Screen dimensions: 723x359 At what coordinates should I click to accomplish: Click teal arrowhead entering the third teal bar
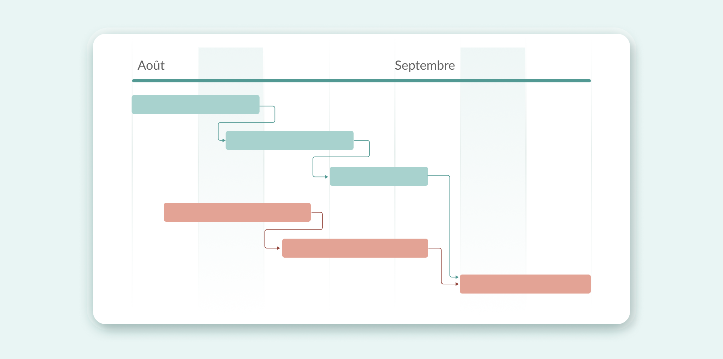(327, 177)
